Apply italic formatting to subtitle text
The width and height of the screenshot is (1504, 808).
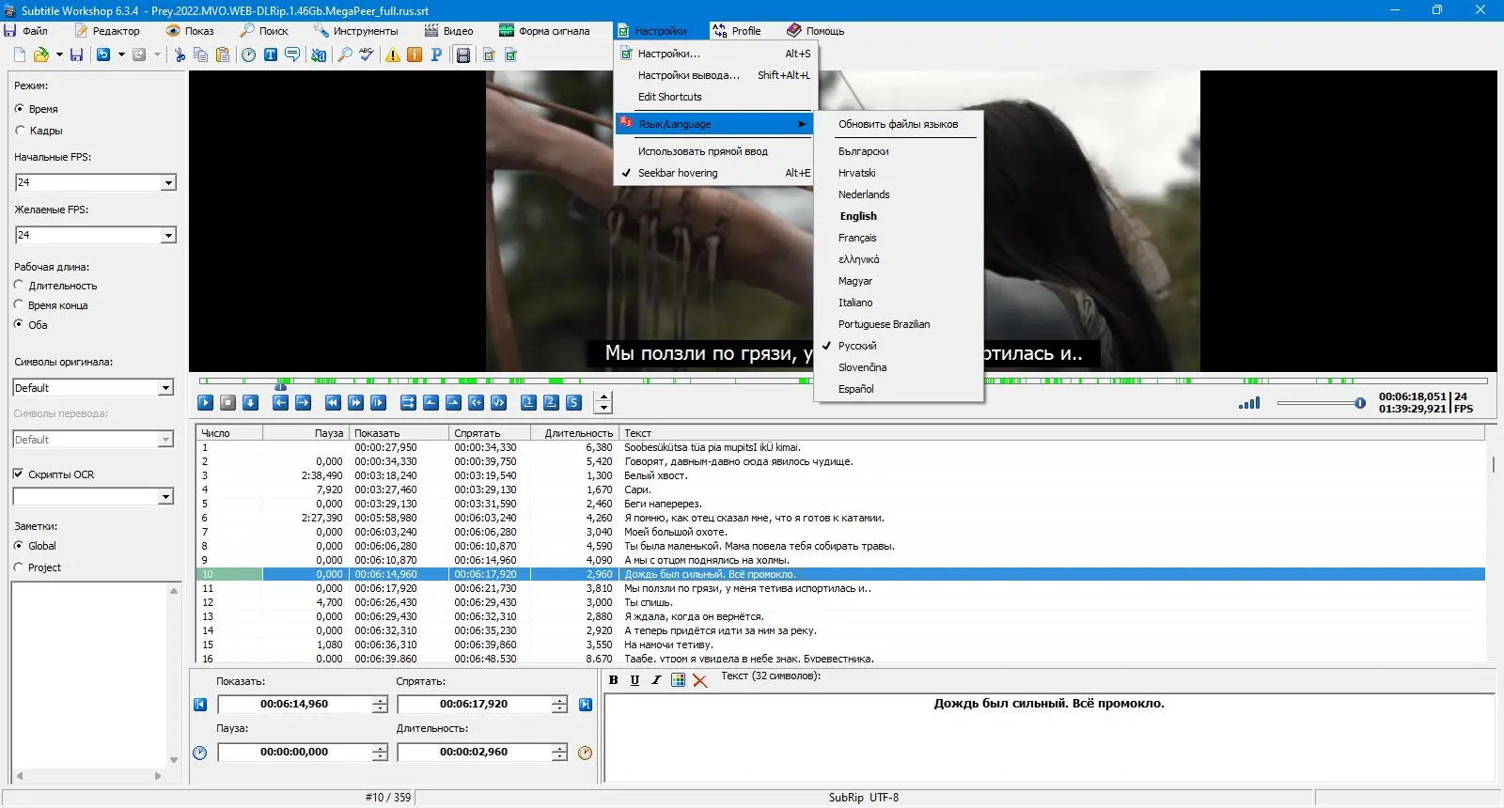tap(656, 680)
